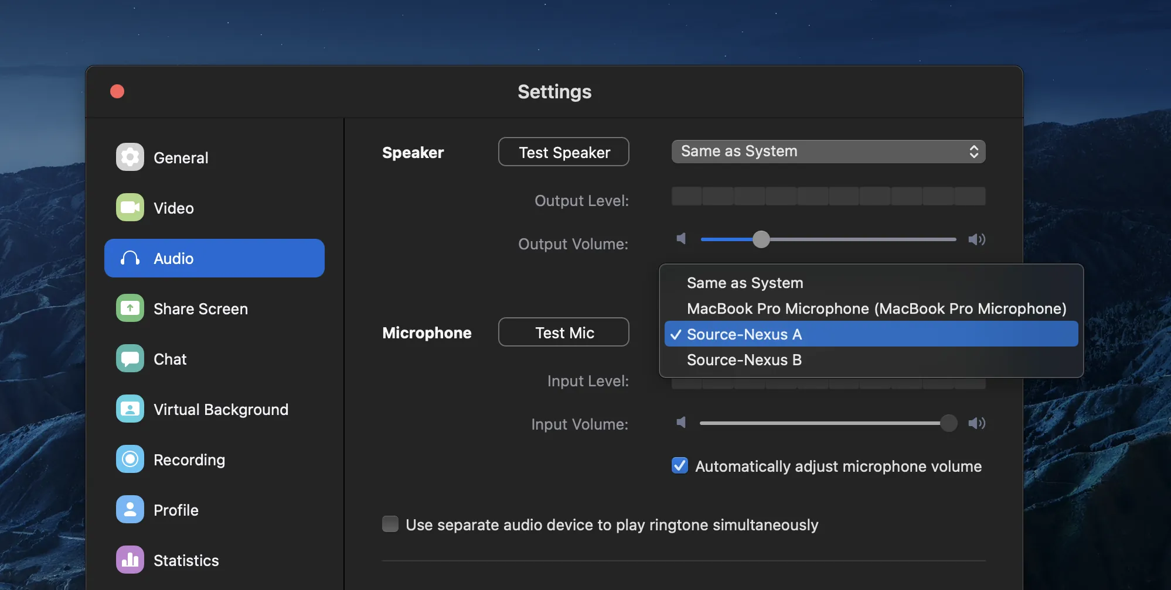Click the input volume low speaker icon

point(681,423)
